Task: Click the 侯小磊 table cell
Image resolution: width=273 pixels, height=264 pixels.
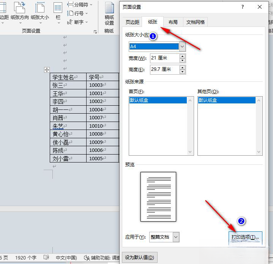Action: 68,142
